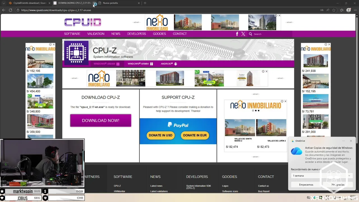Select the ANDROID platform tab

click(169, 64)
